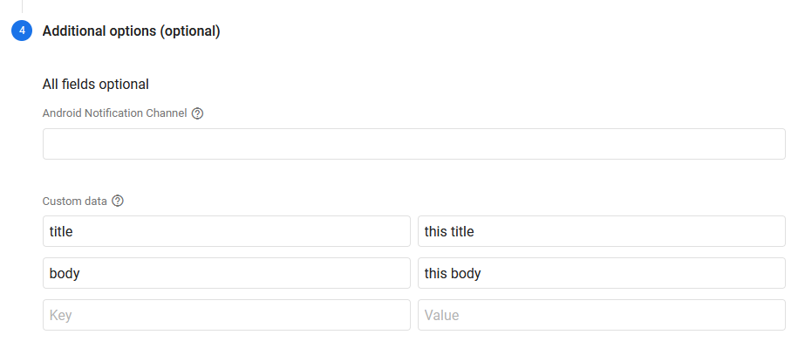Open the Custom data help icon

pos(118,201)
